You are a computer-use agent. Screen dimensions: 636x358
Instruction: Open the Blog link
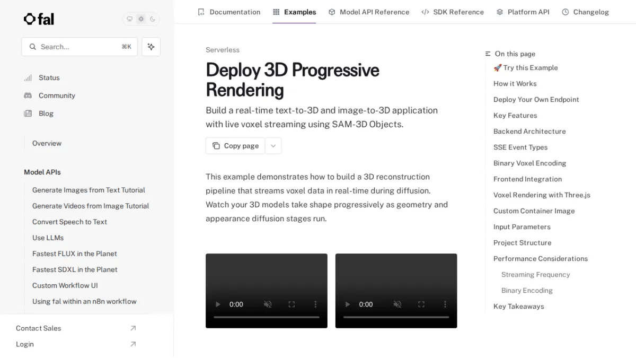[x=46, y=113]
